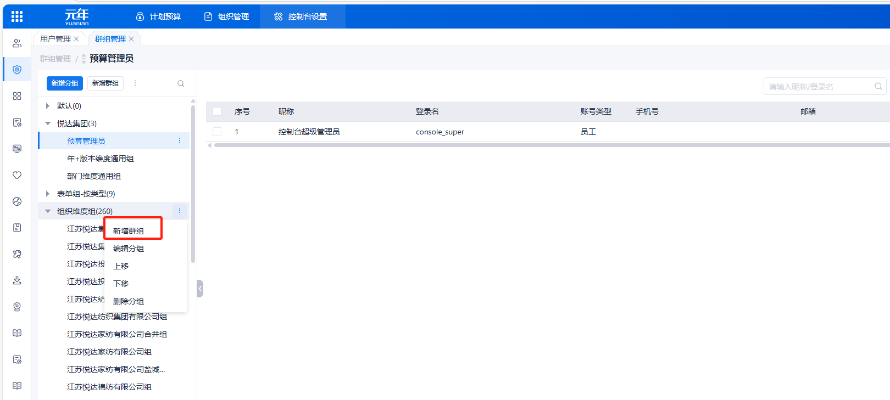The width and height of the screenshot is (890, 400).
Task: Click the download icon in left sidebar
Action: 17,280
